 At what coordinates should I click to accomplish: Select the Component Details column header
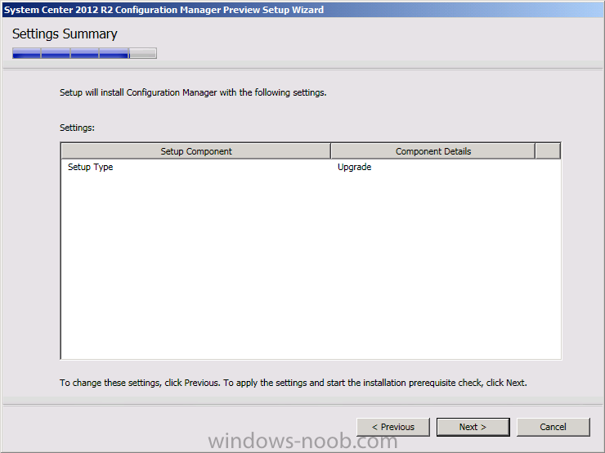(x=433, y=151)
